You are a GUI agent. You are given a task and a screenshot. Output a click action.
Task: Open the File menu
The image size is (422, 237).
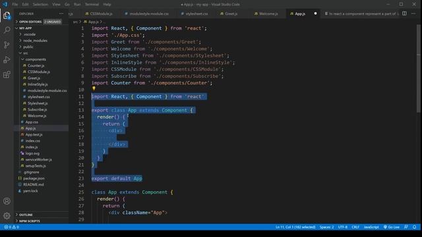(15, 5)
